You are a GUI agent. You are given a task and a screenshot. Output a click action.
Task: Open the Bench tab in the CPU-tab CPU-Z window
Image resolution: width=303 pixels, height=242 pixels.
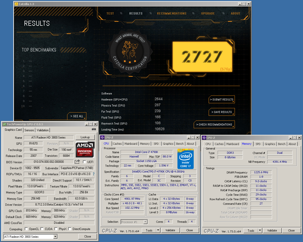(x=180, y=144)
